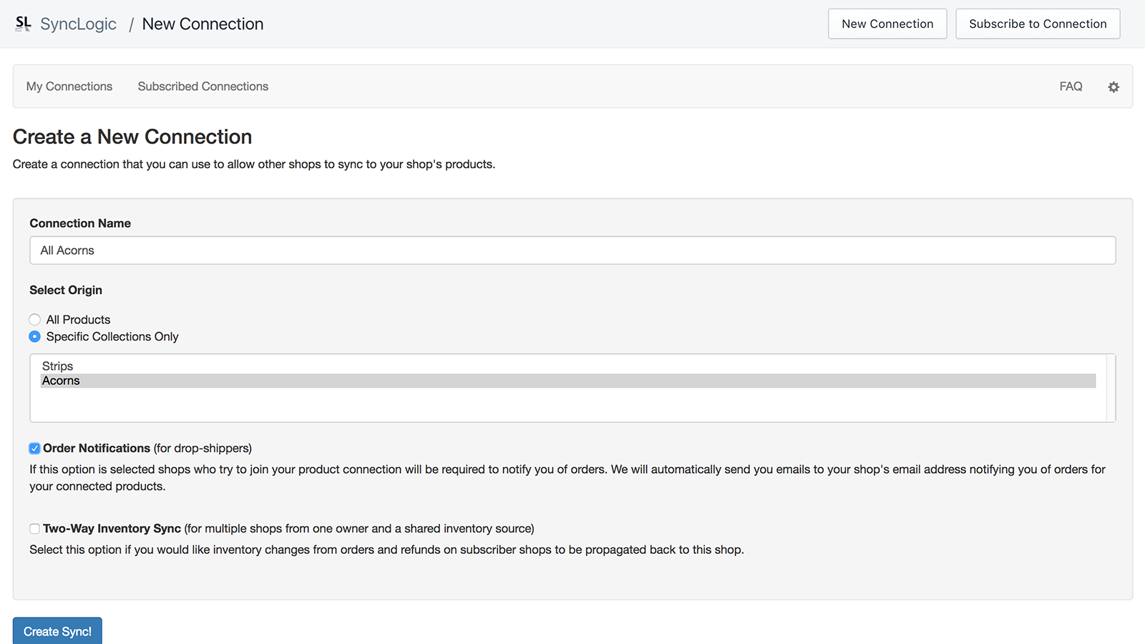Screen dimensions: 1145x644
Task: Click the SyncLogic breadcrumb link
Action: click(x=78, y=24)
